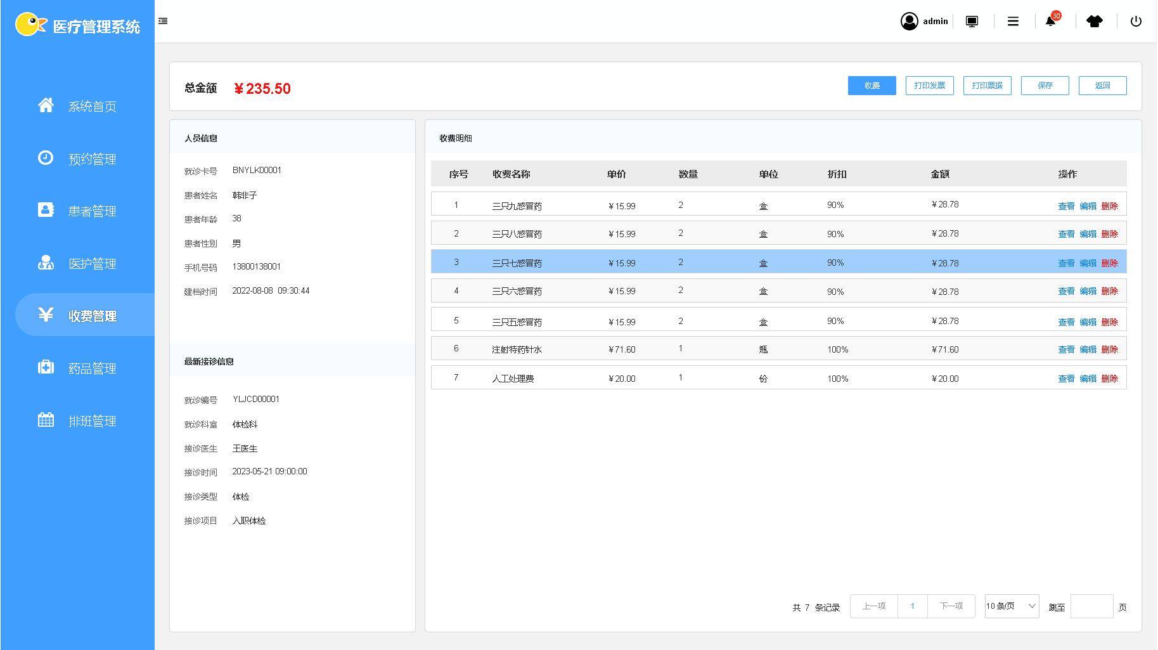Screen dimensions: 1158x650
Task: Click the yellow duck logo
Action: pos(30,25)
